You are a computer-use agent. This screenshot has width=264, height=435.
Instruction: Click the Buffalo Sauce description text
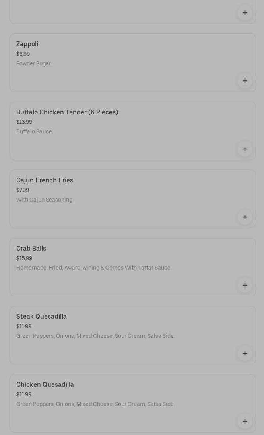pos(34,132)
